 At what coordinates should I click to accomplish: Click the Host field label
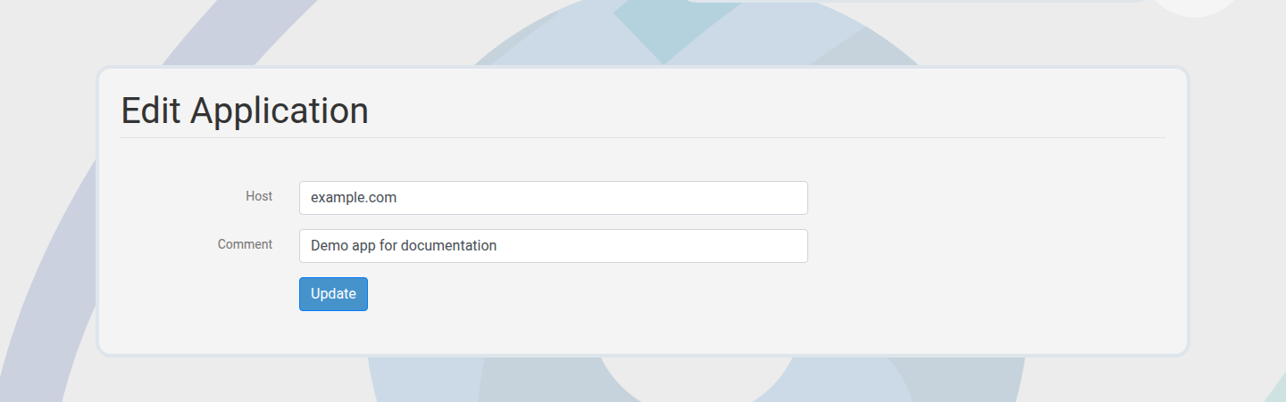[x=259, y=196]
